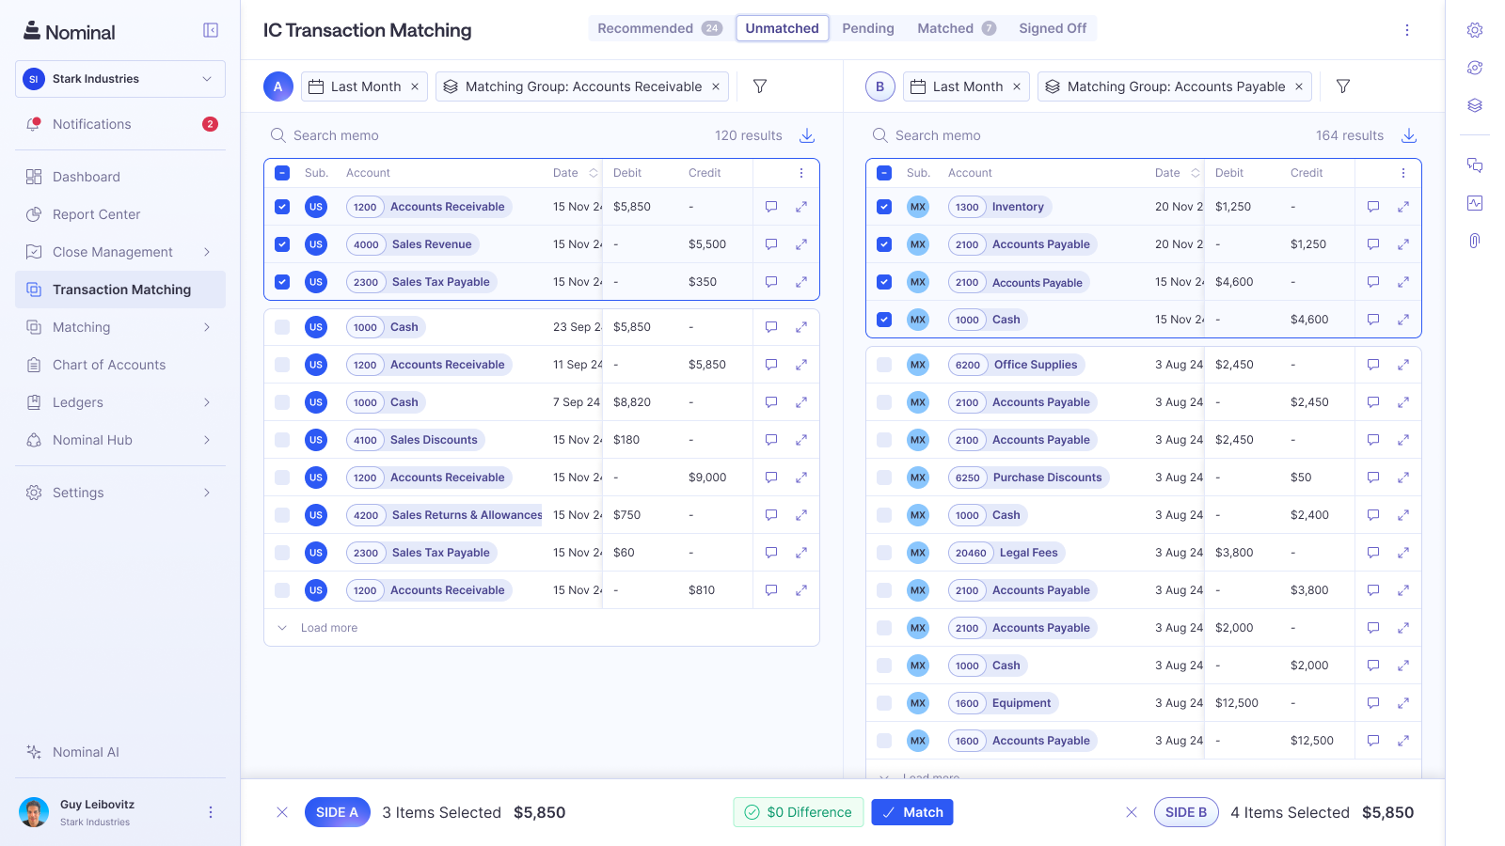Image resolution: width=1505 pixels, height=846 pixels.
Task: Deselect all Side B rows via header checkbox
Action: [884, 173]
